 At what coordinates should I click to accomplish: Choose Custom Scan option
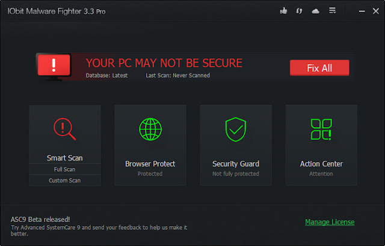tap(65, 181)
